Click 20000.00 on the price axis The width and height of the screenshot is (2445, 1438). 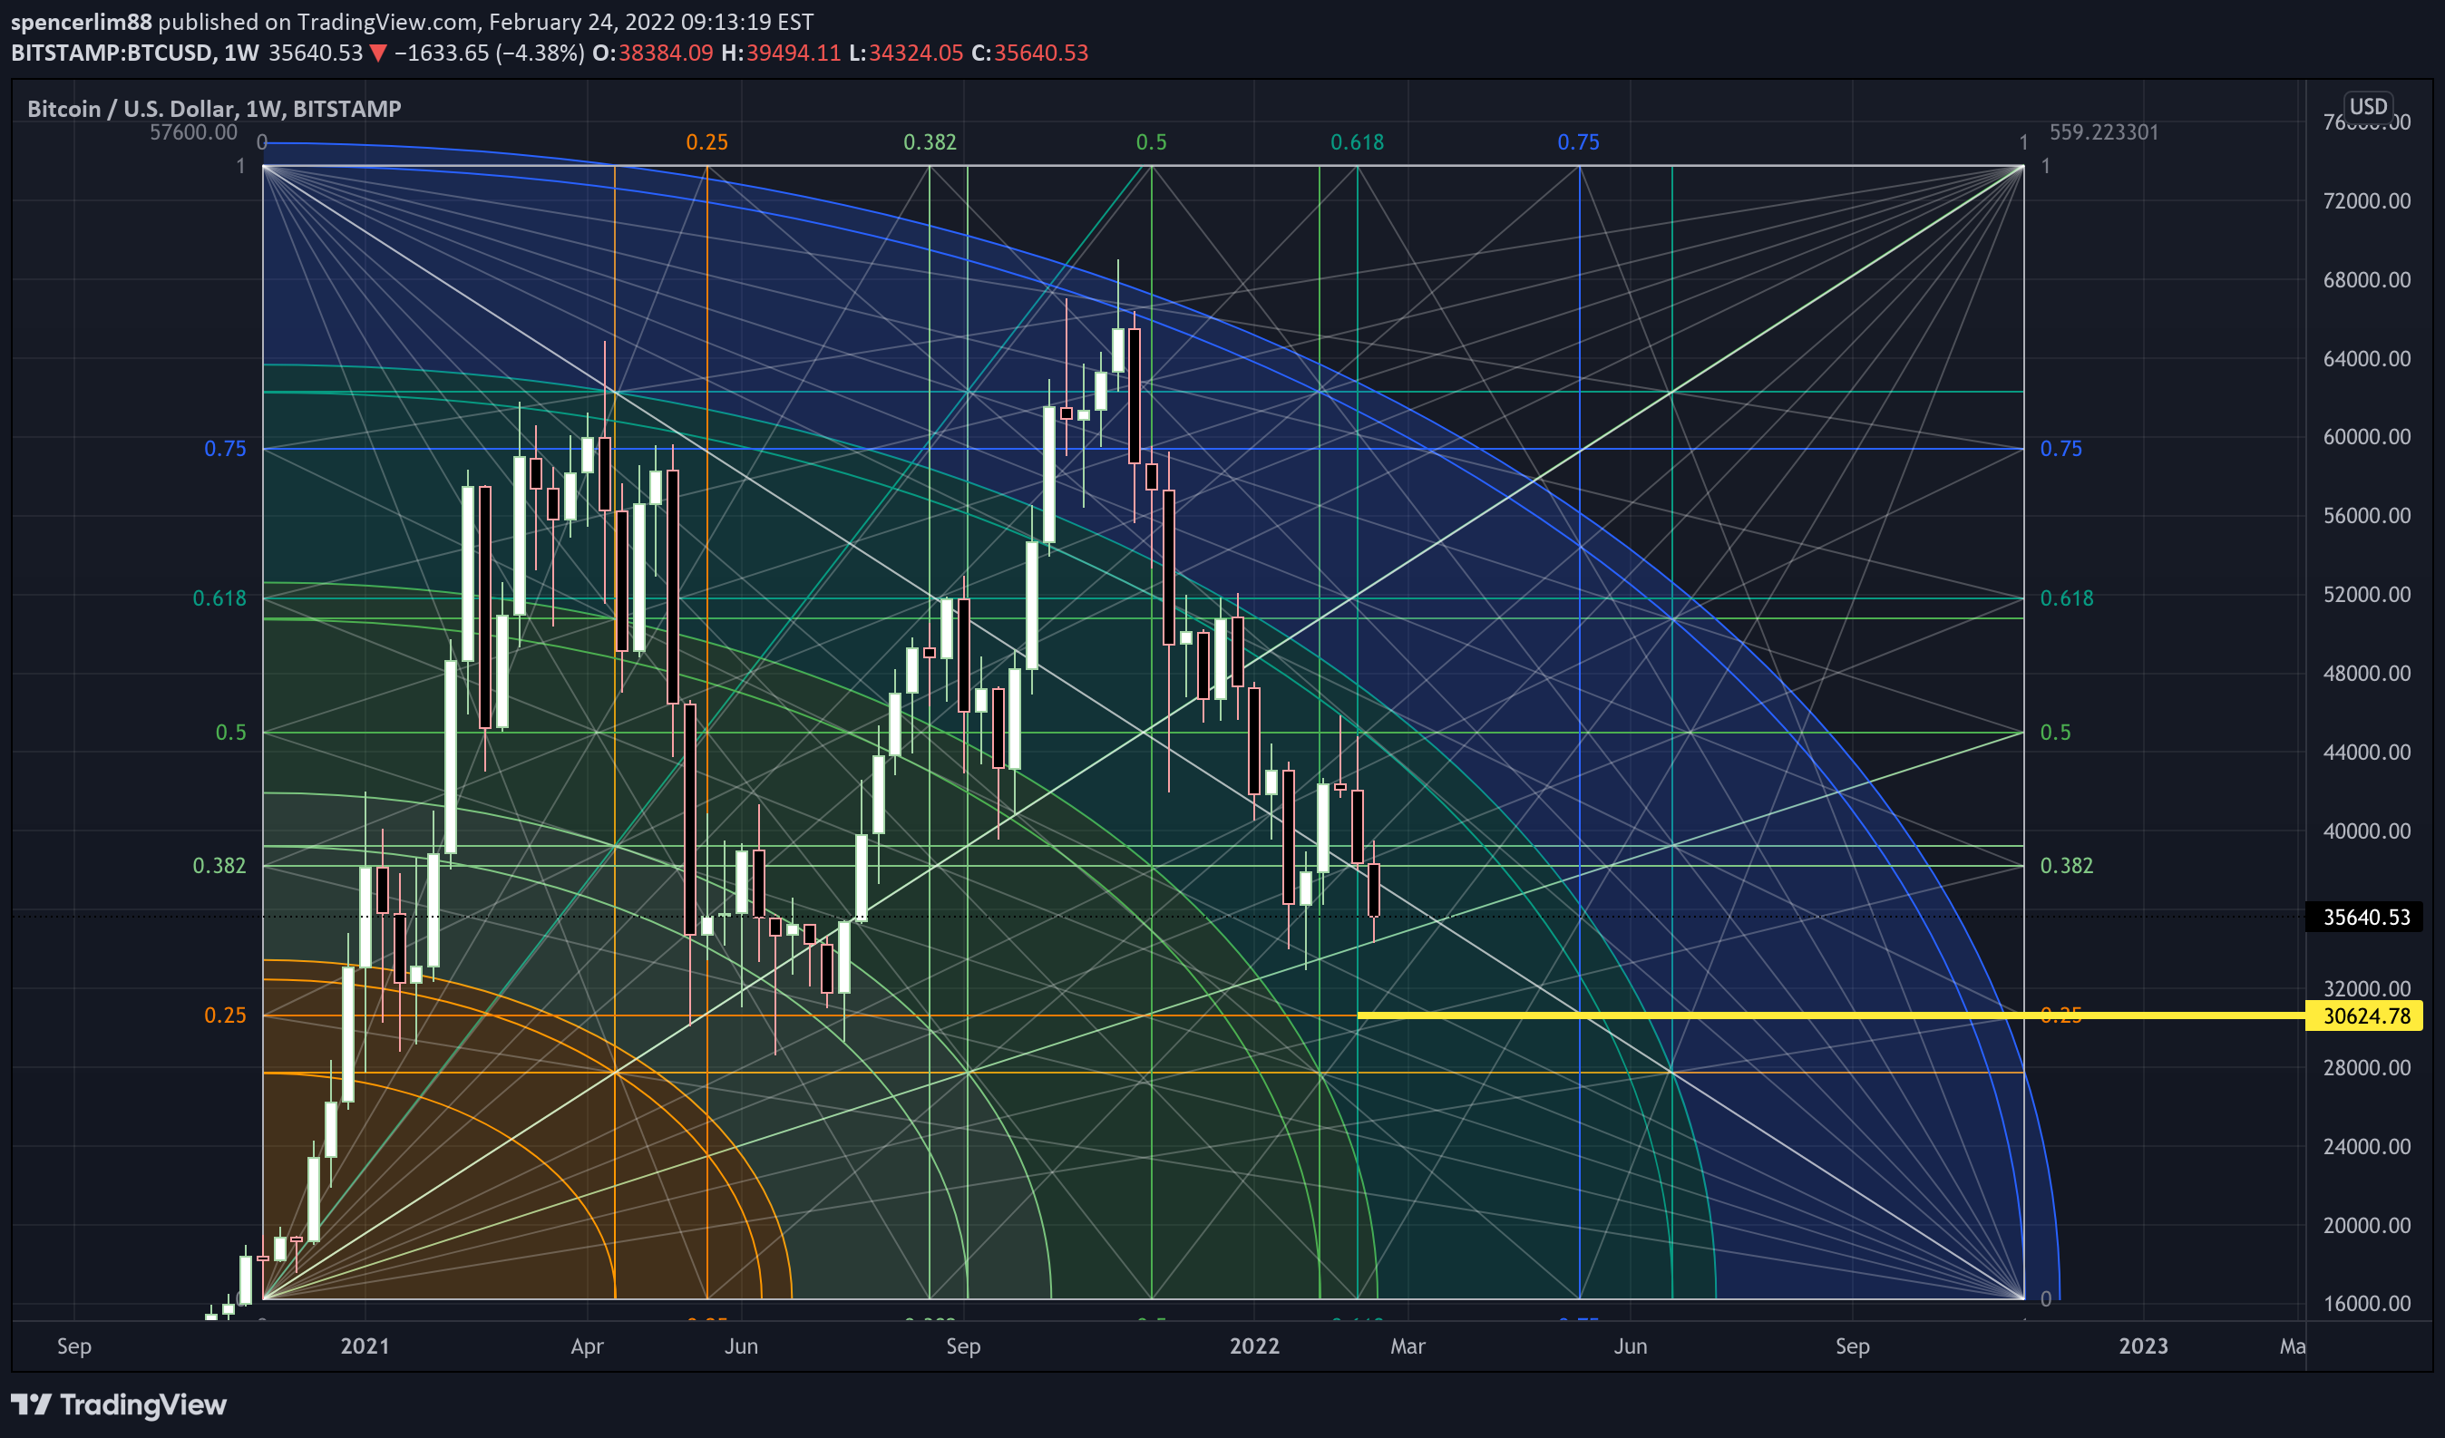2366,1225
